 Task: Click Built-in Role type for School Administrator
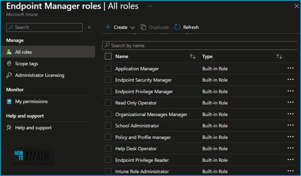point(215,126)
